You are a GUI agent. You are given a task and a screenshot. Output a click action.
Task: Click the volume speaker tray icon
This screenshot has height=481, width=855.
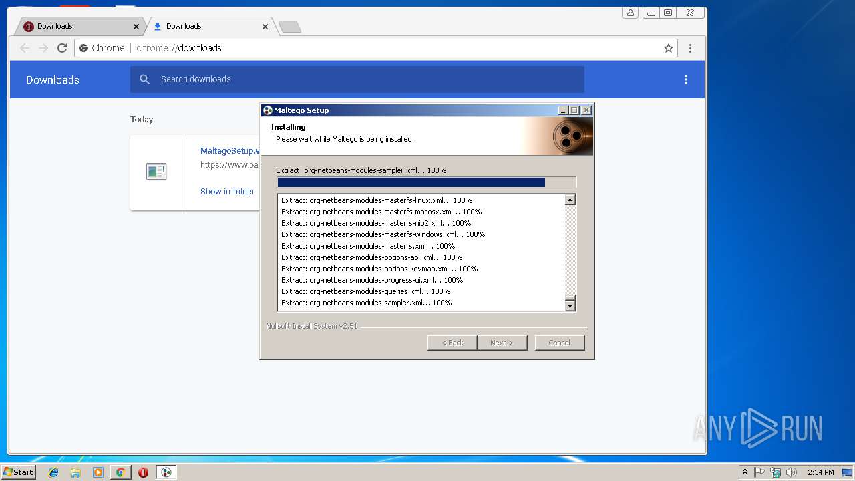792,472
